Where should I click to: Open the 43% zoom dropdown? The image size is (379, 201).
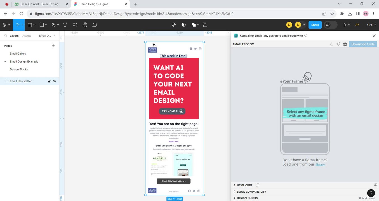coord(371,25)
